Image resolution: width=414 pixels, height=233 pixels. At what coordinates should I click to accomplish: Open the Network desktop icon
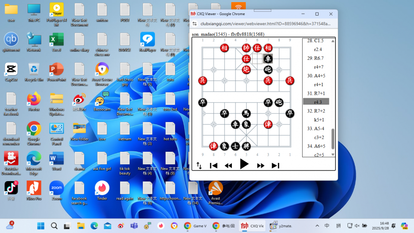point(34,42)
